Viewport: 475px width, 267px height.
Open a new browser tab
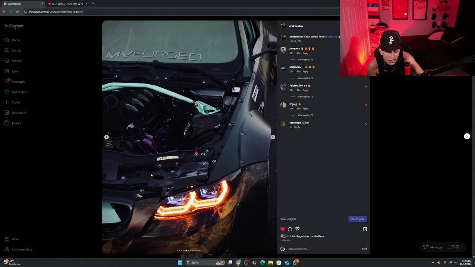93,4
